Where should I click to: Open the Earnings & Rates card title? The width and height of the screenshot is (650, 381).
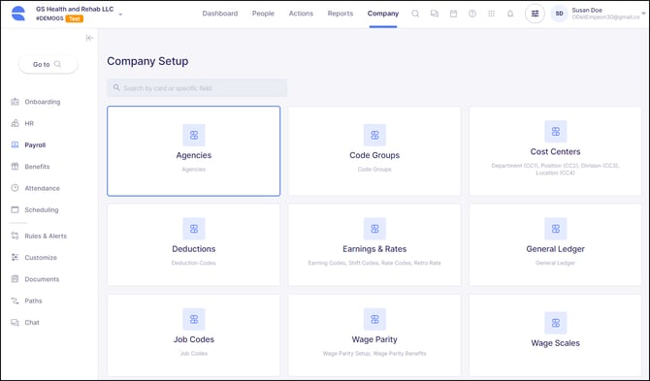click(x=374, y=249)
